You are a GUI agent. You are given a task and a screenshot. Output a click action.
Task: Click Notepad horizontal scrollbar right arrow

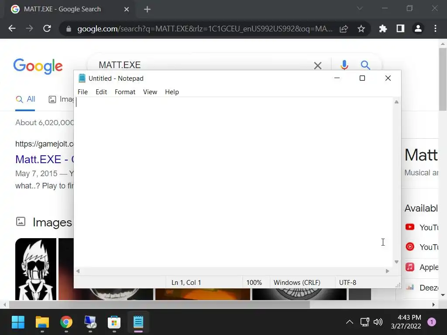tap(388, 271)
